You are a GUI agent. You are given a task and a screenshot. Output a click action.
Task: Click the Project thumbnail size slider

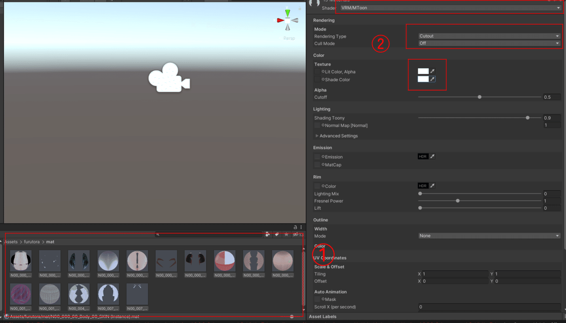point(292,316)
